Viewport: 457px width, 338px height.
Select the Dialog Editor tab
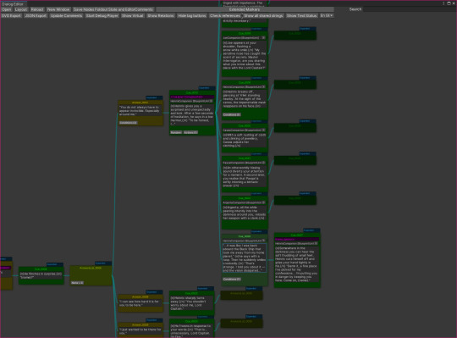[13, 4]
